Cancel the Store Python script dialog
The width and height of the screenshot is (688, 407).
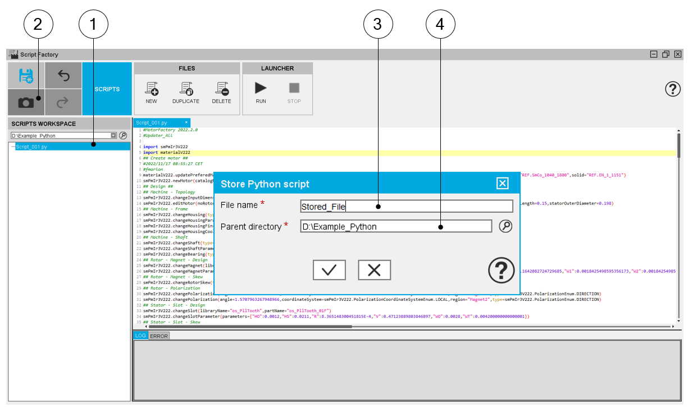coord(374,270)
